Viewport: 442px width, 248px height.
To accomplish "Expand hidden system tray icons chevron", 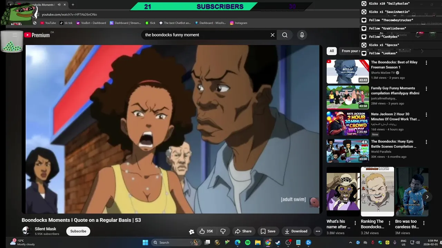I will point(350,242).
